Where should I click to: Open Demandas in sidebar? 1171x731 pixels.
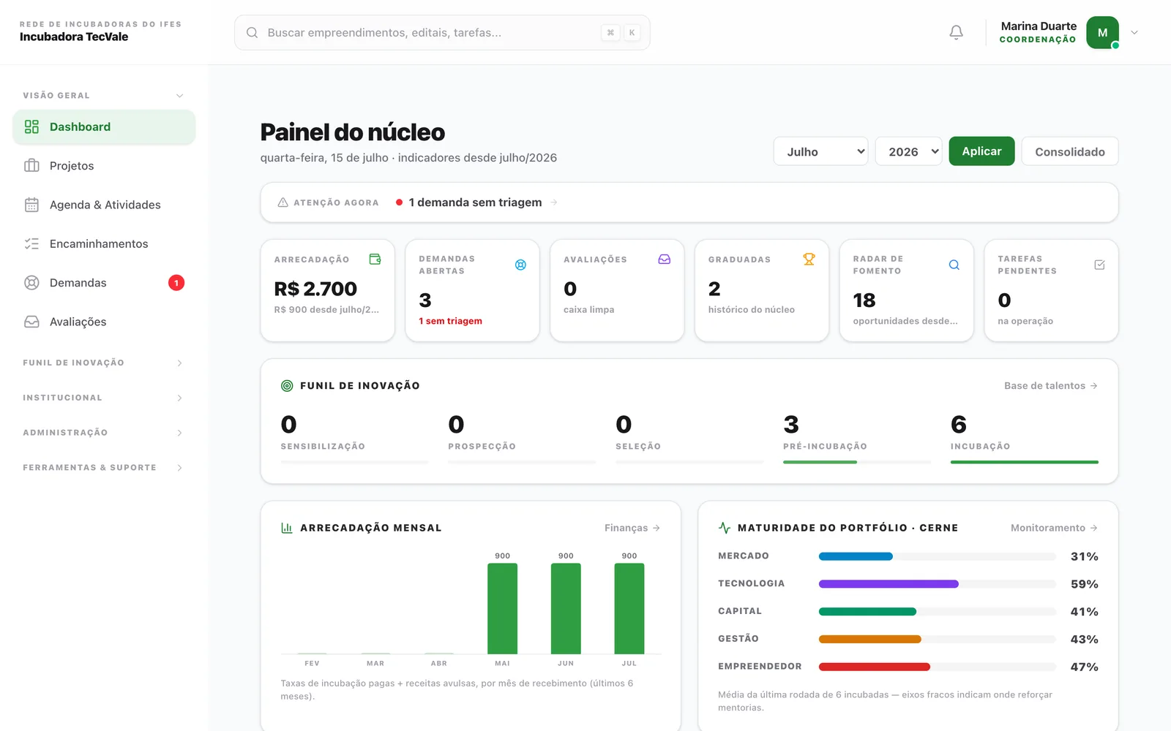point(104,283)
